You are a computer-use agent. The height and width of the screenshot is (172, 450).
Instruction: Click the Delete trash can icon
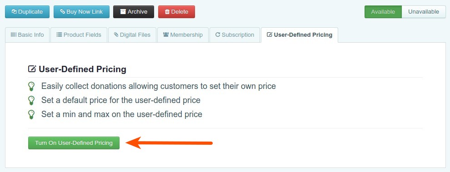[x=167, y=12]
